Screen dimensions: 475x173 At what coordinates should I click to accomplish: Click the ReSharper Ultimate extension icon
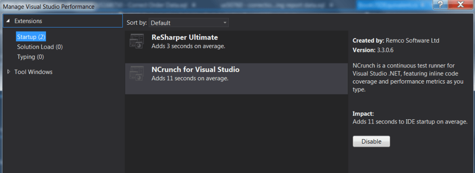pos(137,41)
